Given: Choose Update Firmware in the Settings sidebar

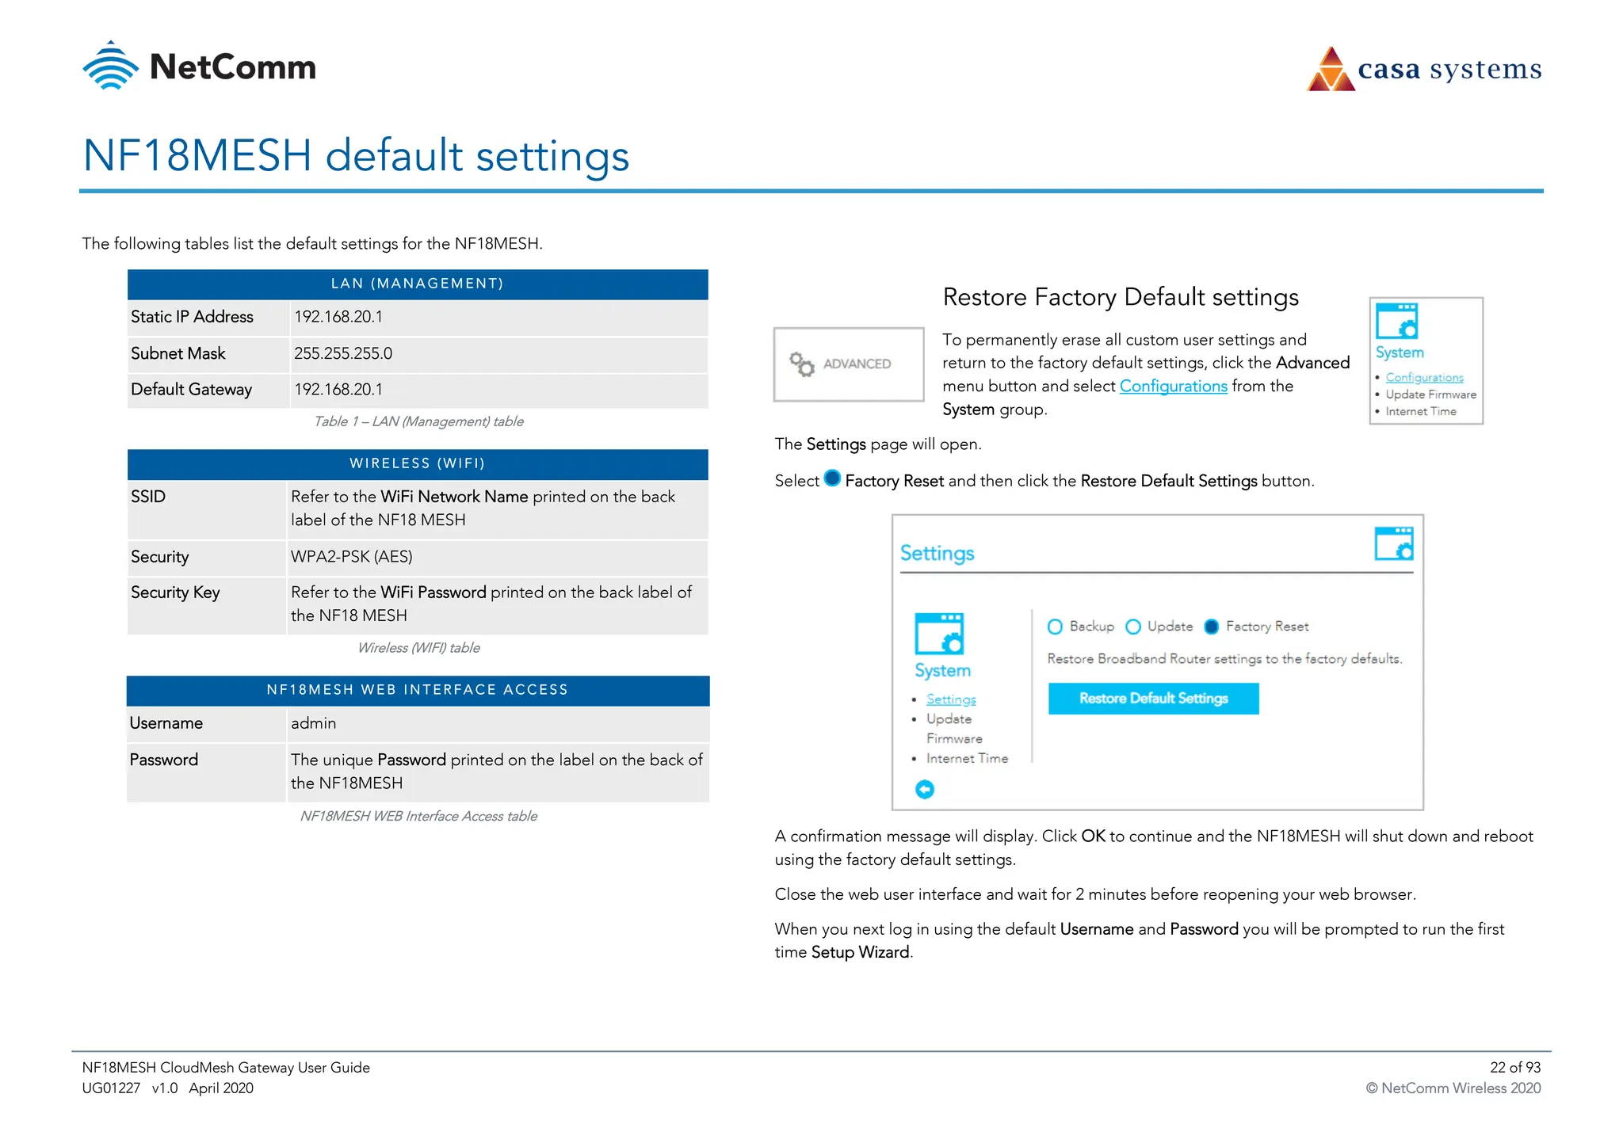Looking at the screenshot, I should coord(949,719).
